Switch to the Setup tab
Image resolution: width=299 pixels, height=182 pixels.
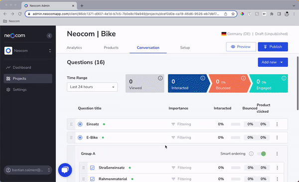(x=185, y=48)
